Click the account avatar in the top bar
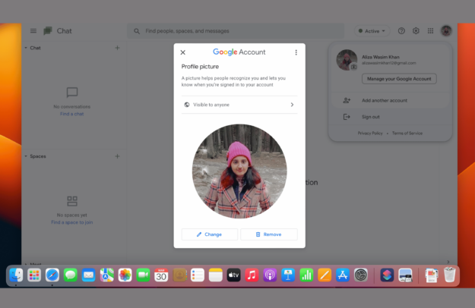 coord(446,31)
